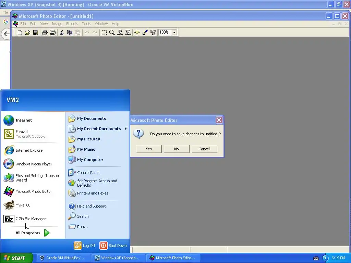
Task: Expand All Programs list
Action: point(33,233)
